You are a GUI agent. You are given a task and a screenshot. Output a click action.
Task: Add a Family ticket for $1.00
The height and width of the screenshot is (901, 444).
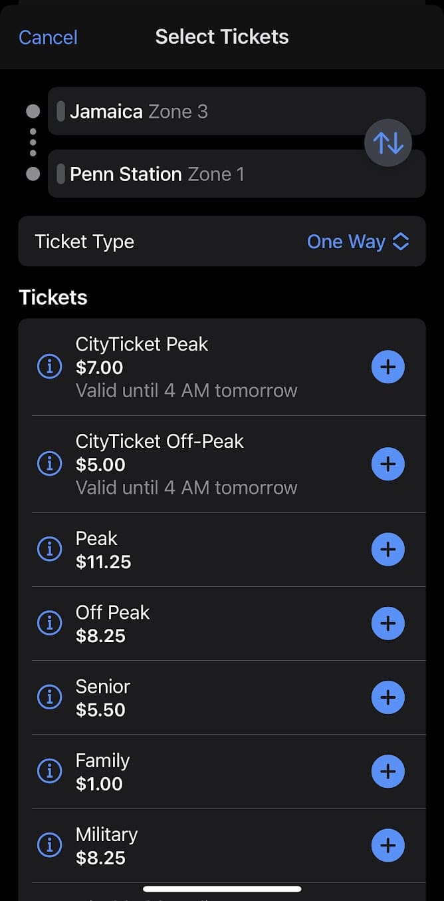tap(388, 771)
